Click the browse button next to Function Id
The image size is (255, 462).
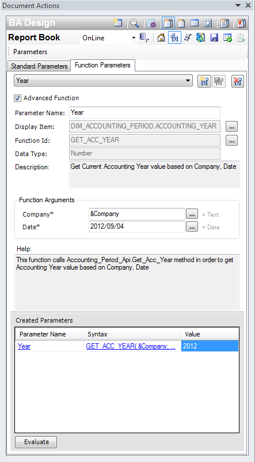[232, 141]
